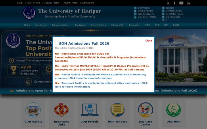Click the icon beside Central Library

(x=163, y=11)
